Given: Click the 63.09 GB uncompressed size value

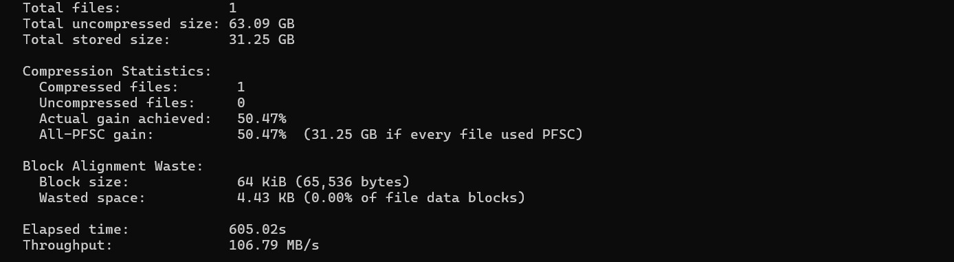Looking at the screenshot, I should point(262,23).
